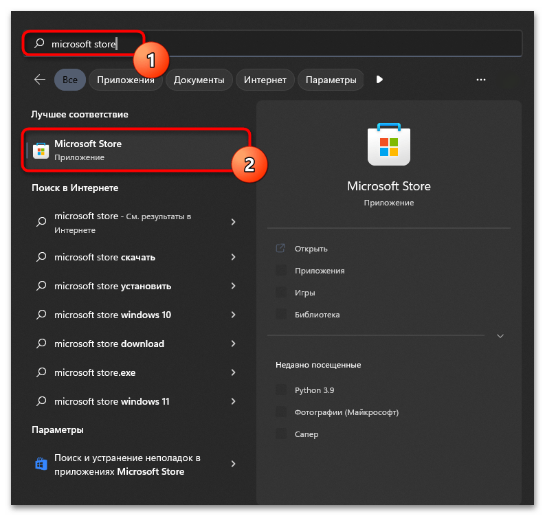The image size is (545, 516).
Task: Switch to the Документы filter tab
Action: click(199, 80)
